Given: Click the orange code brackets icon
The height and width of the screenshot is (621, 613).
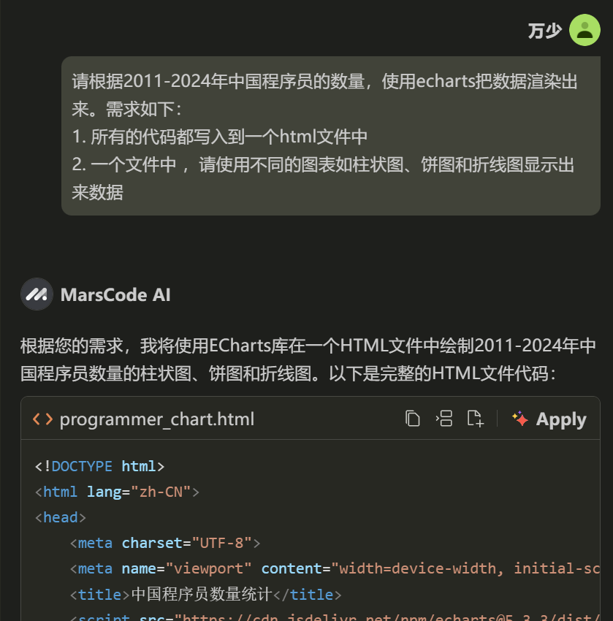Looking at the screenshot, I should (42, 419).
